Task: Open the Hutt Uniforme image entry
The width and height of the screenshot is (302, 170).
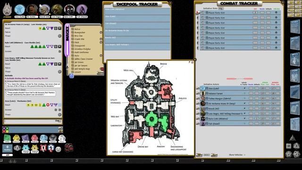Action: point(82,52)
